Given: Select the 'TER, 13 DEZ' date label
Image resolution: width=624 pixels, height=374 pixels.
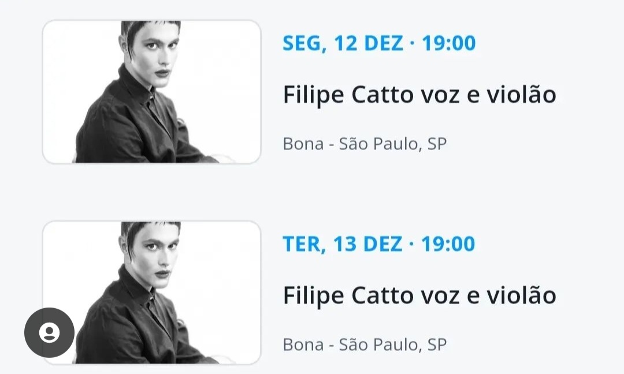Looking at the screenshot, I should tap(342, 244).
